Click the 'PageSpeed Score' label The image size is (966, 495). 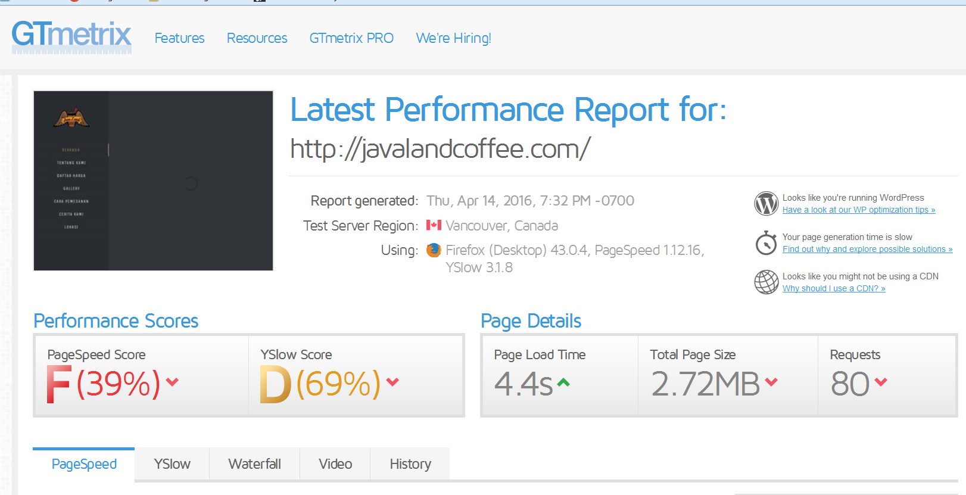[x=96, y=355]
